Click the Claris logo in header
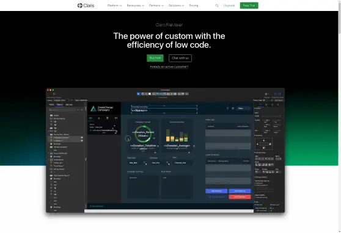This screenshot has height=233, width=341. 86,5
